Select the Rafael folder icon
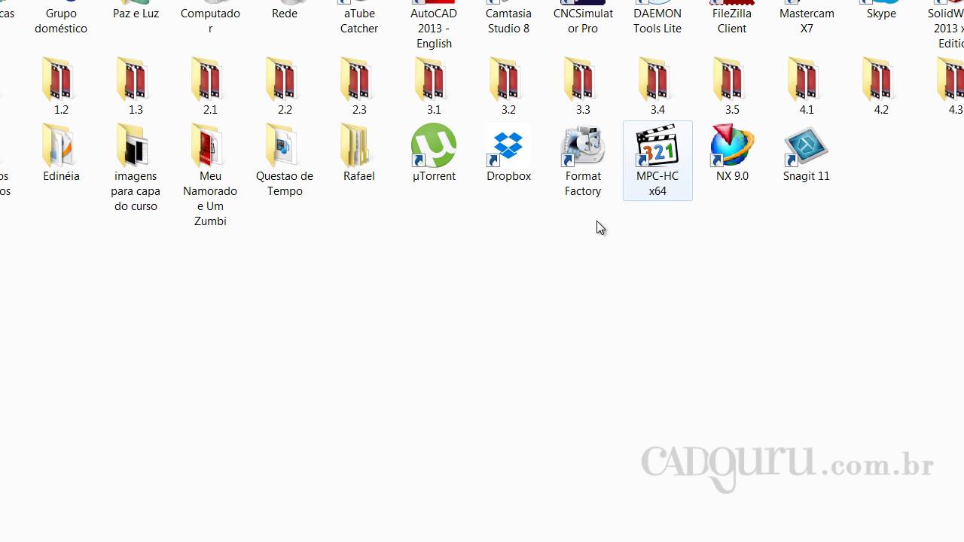This screenshot has width=964, height=542. point(359,145)
